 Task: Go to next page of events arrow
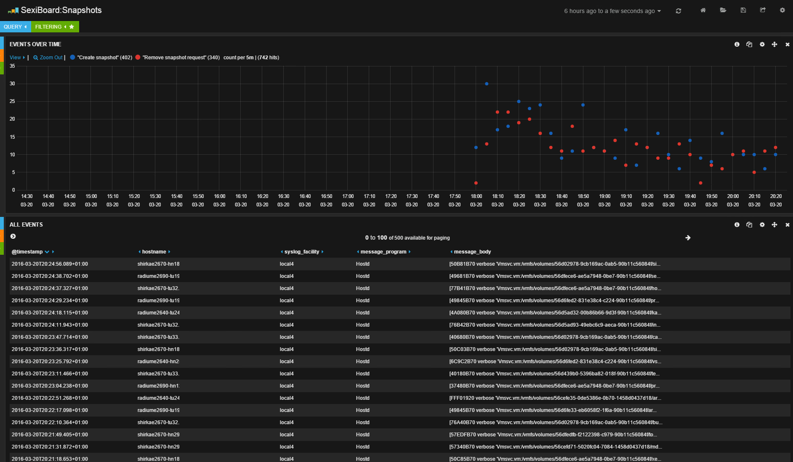pos(688,238)
